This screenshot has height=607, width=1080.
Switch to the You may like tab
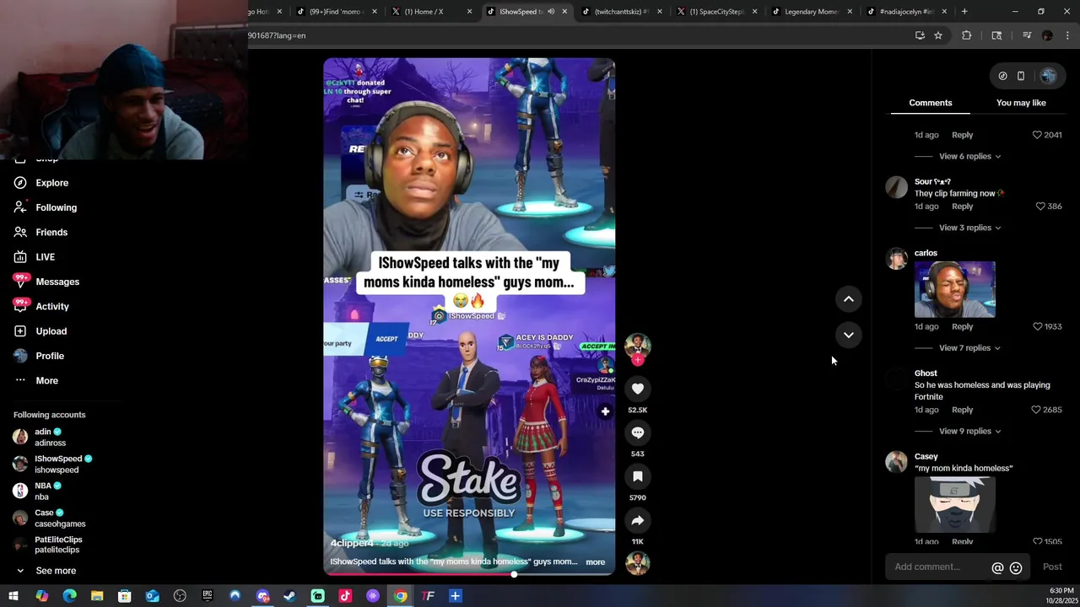coord(1021,103)
